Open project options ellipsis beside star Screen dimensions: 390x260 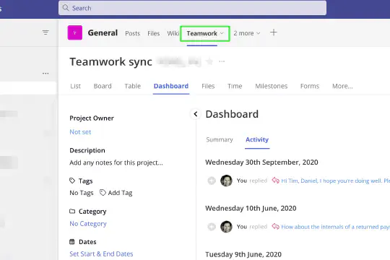(222, 61)
